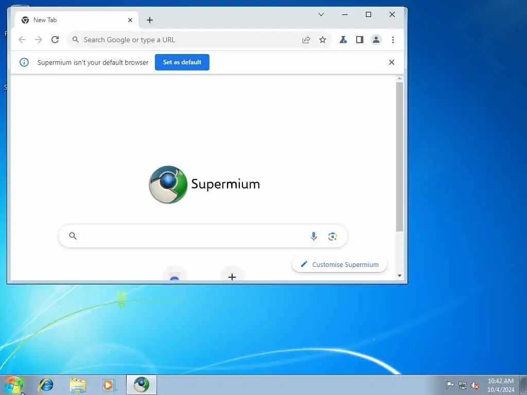Close the New Tab tab
527x395 pixels.
click(130, 20)
